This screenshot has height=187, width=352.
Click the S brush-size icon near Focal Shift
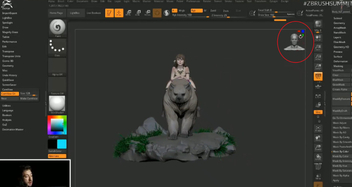click(252, 13)
